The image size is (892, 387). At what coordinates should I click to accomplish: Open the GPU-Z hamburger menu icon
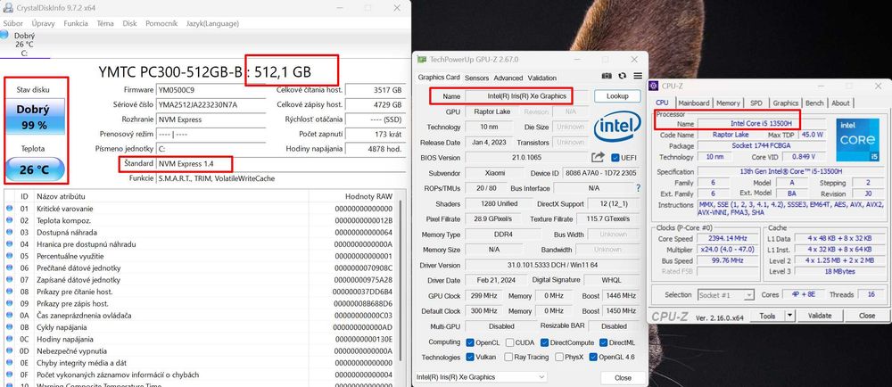[638, 76]
